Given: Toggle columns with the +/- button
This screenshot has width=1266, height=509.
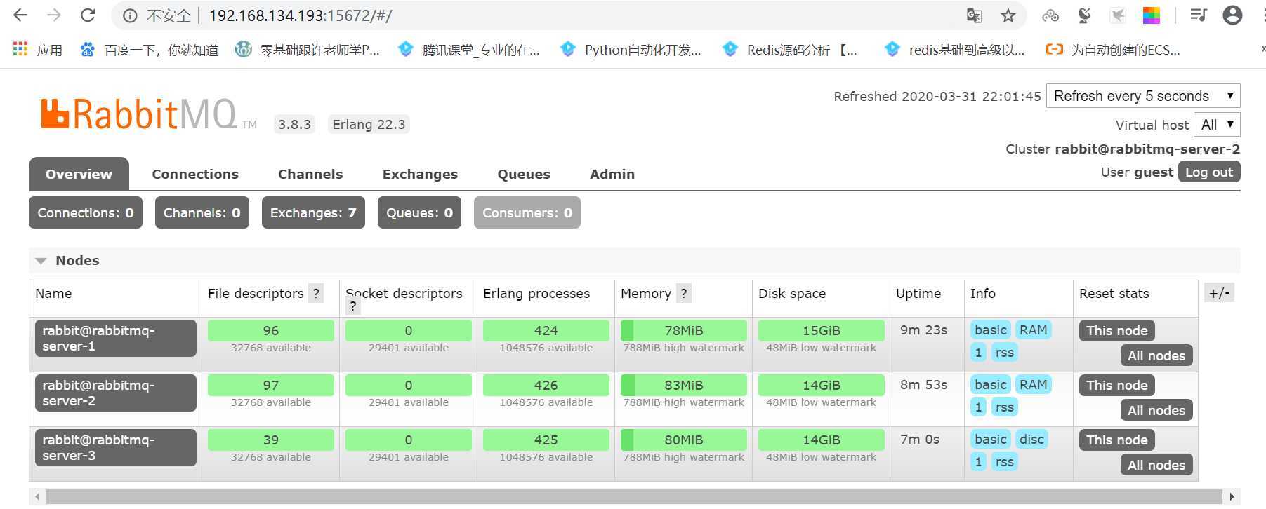Looking at the screenshot, I should tap(1219, 293).
